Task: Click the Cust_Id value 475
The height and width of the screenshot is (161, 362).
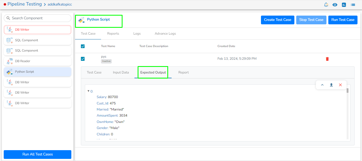Action: tap(113, 103)
